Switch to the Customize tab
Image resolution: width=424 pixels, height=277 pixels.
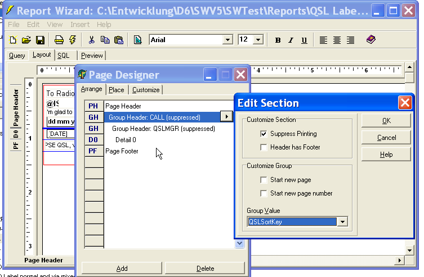click(146, 90)
